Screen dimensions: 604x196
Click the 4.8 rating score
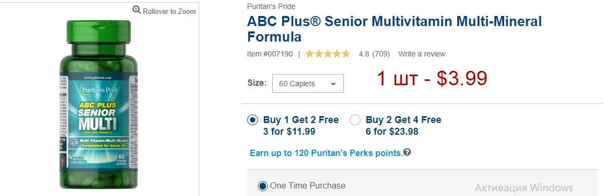pyautogui.click(x=364, y=54)
